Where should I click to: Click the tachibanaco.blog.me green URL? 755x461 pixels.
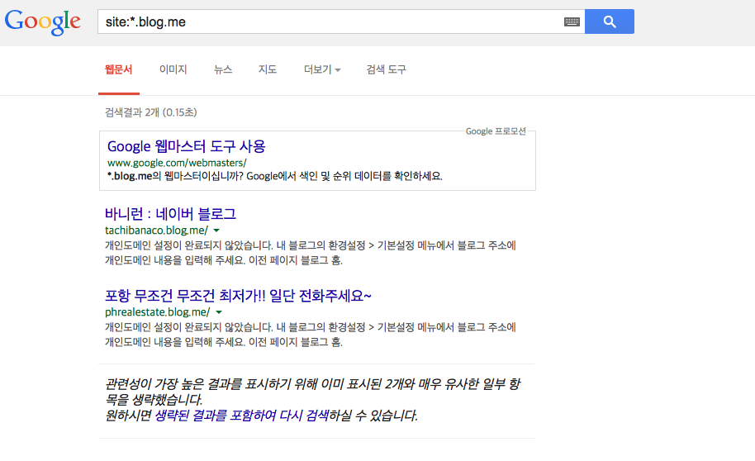pyautogui.click(x=156, y=230)
